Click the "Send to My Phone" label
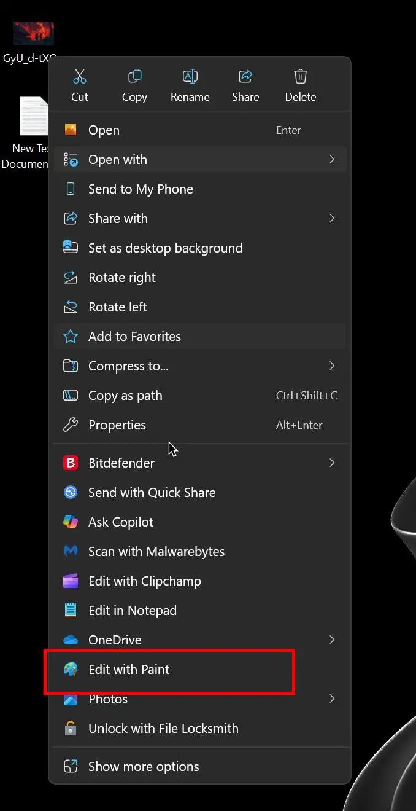Screen dimensions: 416x811 141,189
